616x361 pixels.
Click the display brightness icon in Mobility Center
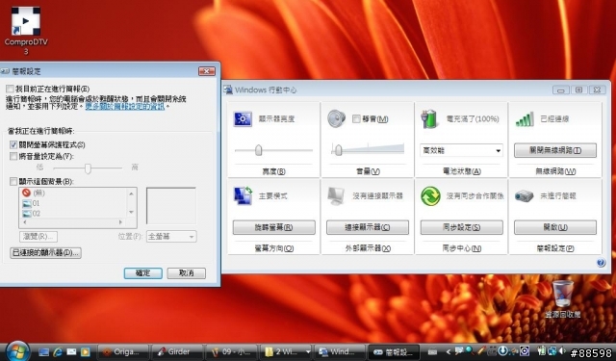pos(243,119)
